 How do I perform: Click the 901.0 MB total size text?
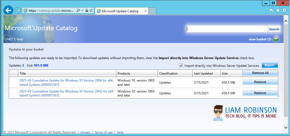[41, 65]
